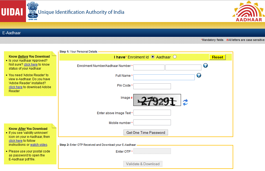Viewport: 265px width, 171px height.
Task: Click the captcha image showing 279291
Action: pyautogui.click(x=157, y=100)
